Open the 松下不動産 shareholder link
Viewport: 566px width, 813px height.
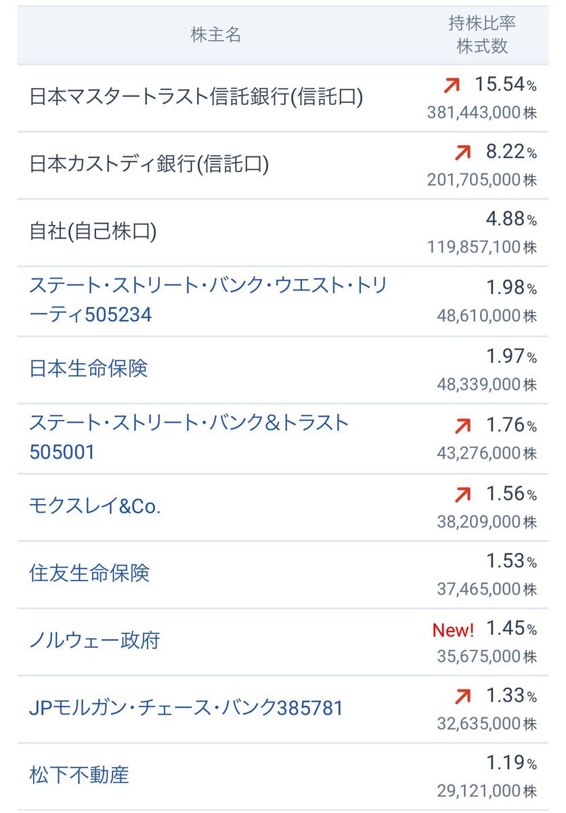79,775
